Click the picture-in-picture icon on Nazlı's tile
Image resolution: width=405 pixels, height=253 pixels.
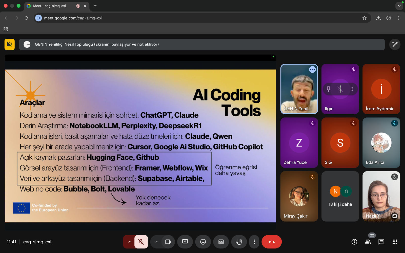click(x=394, y=216)
